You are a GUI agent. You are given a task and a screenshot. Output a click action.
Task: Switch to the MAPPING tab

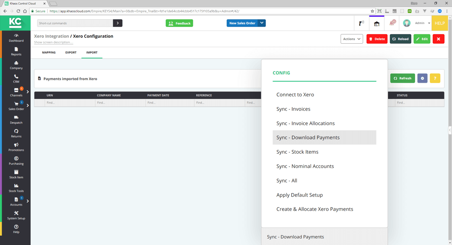coord(49,52)
